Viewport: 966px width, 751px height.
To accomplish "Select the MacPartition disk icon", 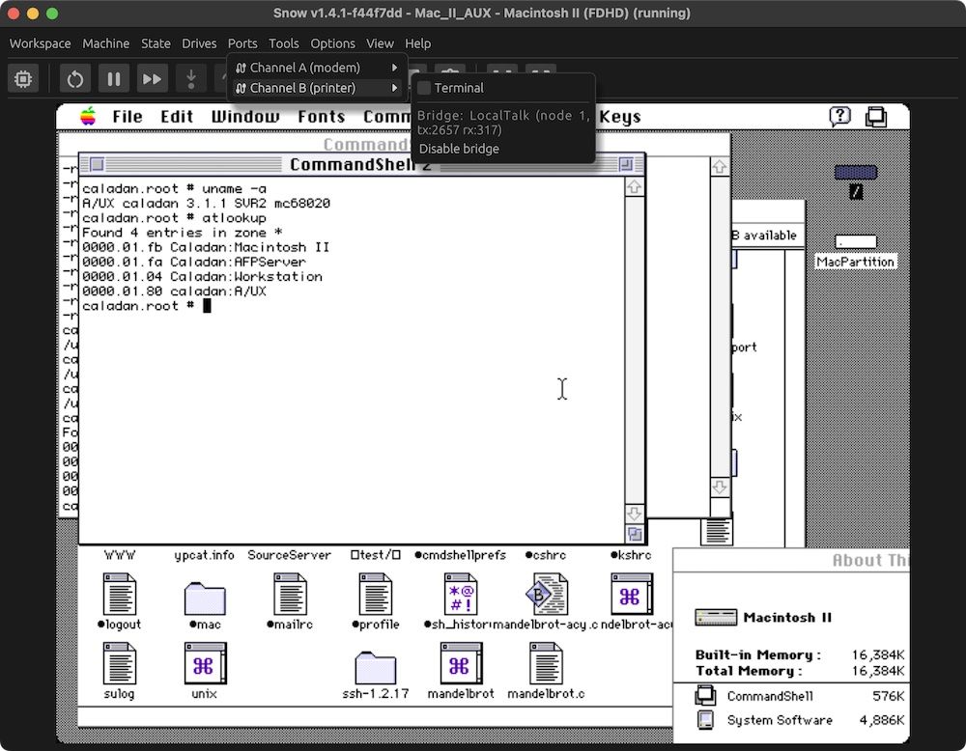I will (856, 241).
